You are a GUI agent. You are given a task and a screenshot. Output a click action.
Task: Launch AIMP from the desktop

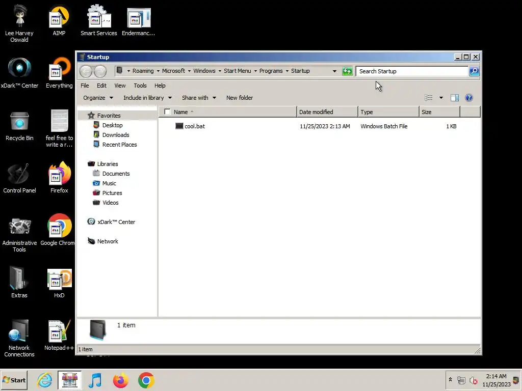59,21
